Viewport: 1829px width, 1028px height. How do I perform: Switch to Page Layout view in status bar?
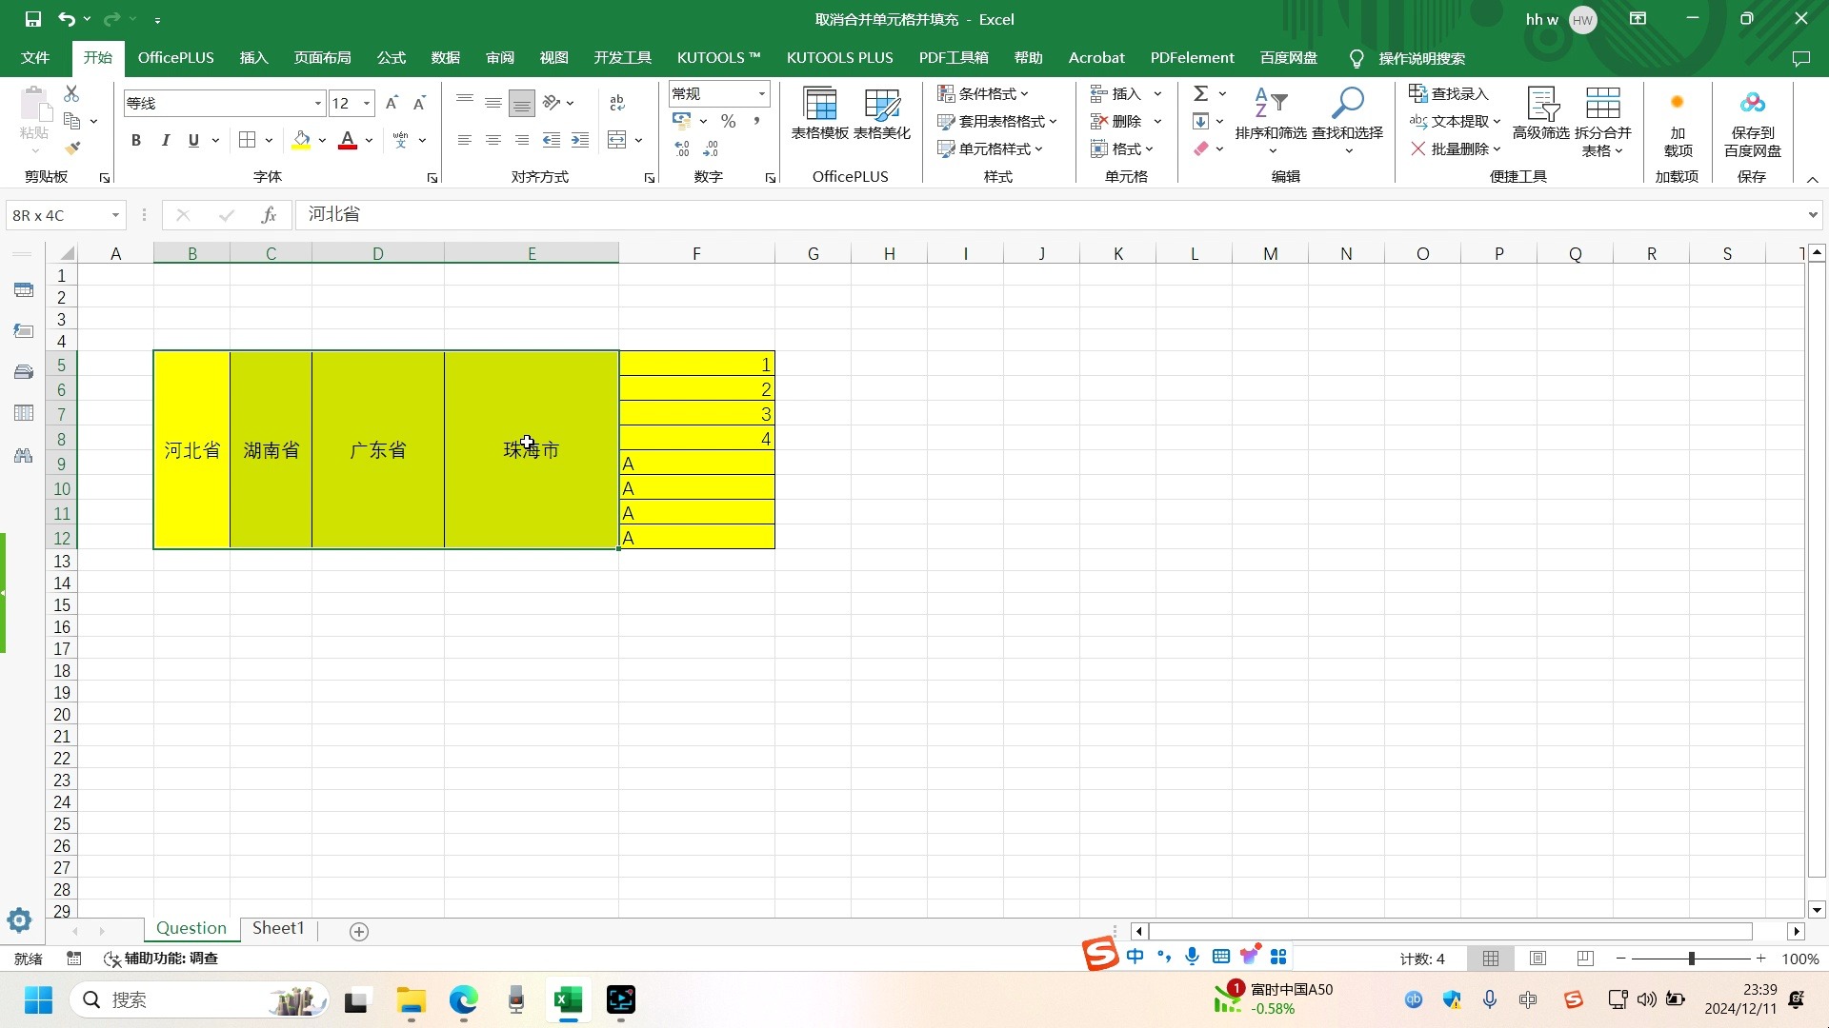[1538, 959]
